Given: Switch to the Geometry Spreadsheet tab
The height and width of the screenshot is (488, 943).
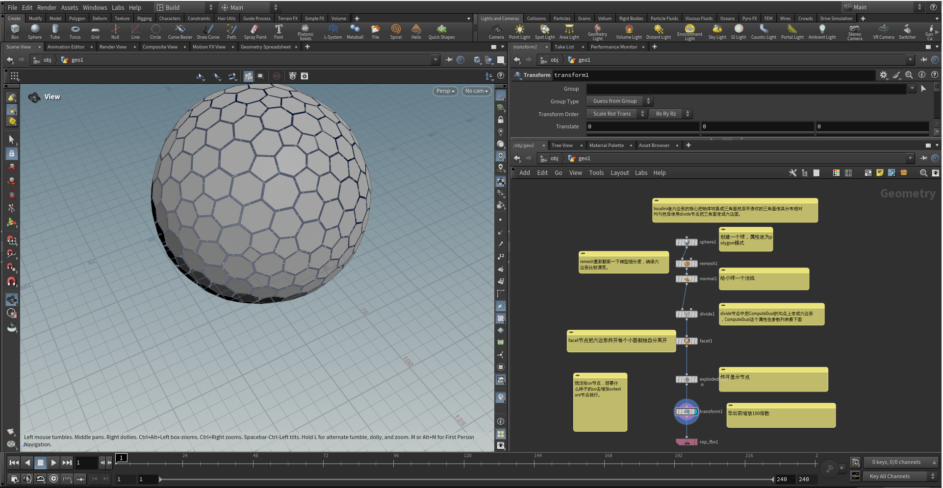Looking at the screenshot, I should [265, 47].
